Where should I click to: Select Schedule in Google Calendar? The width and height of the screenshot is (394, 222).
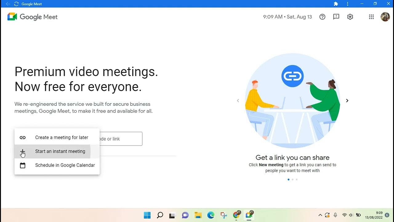(x=57, y=165)
